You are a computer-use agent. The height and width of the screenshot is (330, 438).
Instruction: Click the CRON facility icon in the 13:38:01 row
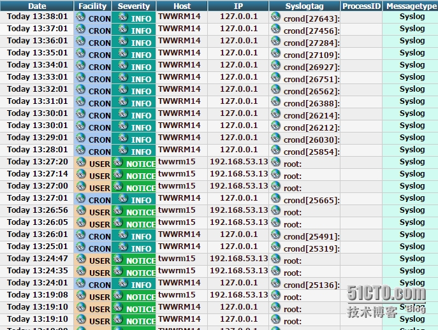tap(81, 17)
